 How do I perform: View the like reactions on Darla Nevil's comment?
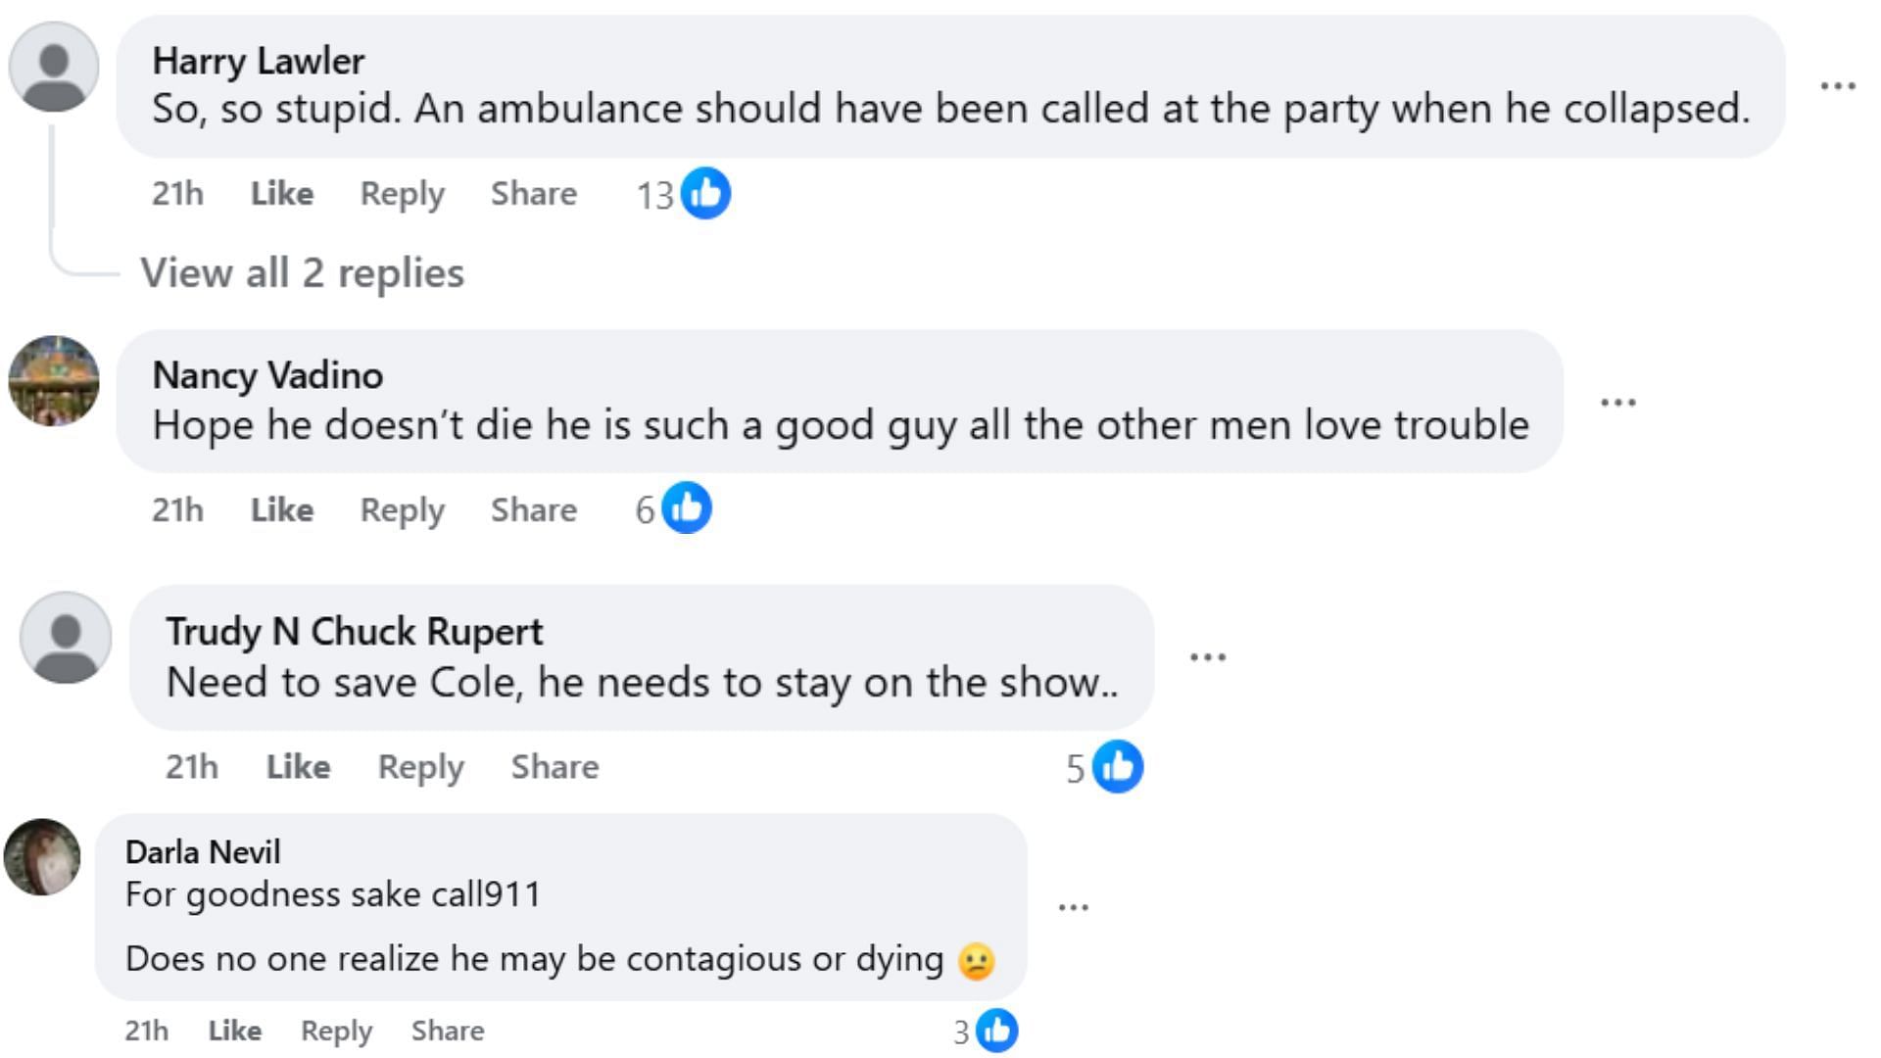tap(996, 1030)
